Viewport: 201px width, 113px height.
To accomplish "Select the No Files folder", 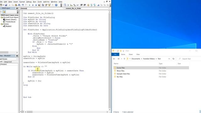I will click(x=120, y=77).
